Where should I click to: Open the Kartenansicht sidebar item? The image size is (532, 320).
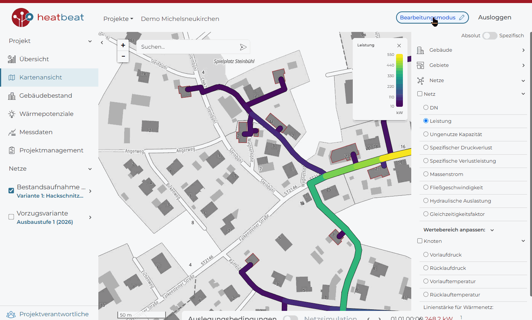(41, 78)
